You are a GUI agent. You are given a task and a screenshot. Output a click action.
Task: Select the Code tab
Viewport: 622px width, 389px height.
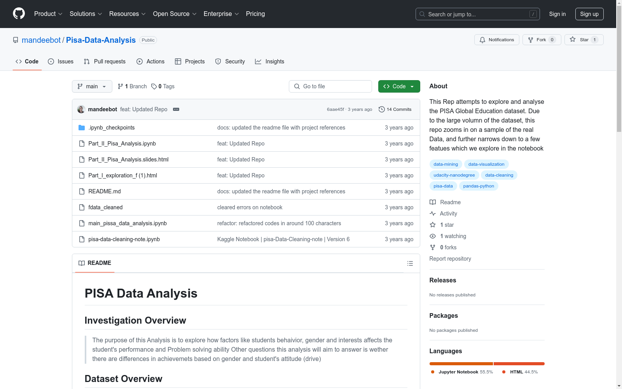point(27,61)
